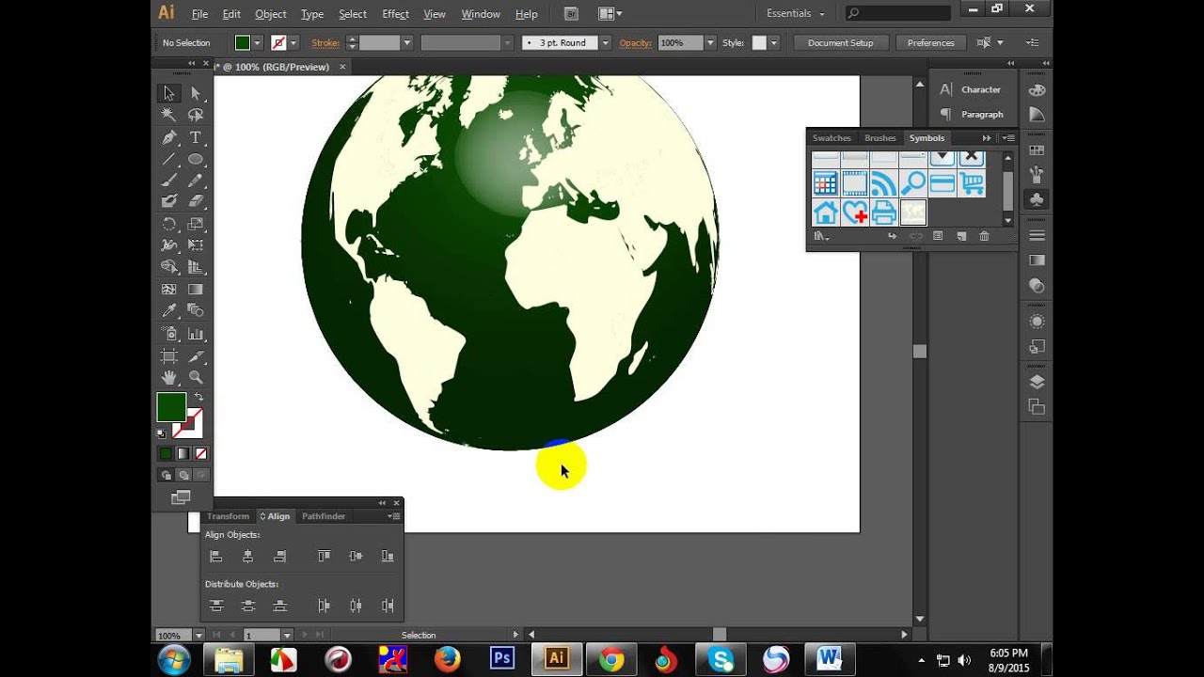Image resolution: width=1204 pixels, height=677 pixels.
Task: Switch to Transform tab
Action: tap(228, 516)
